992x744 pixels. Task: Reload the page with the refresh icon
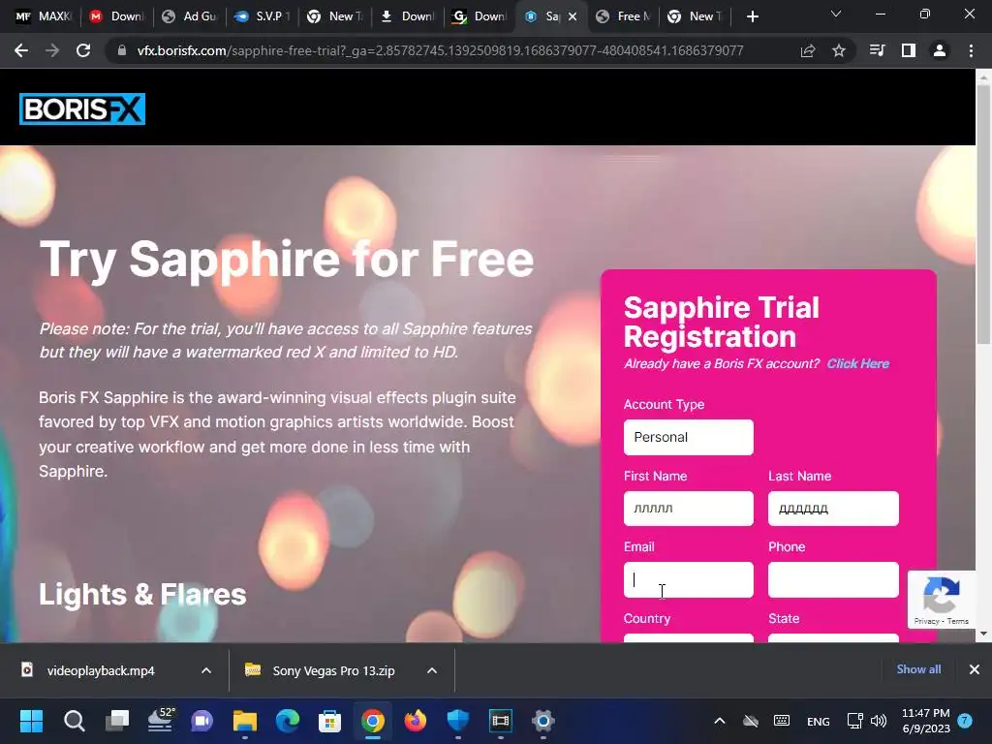coord(83,50)
